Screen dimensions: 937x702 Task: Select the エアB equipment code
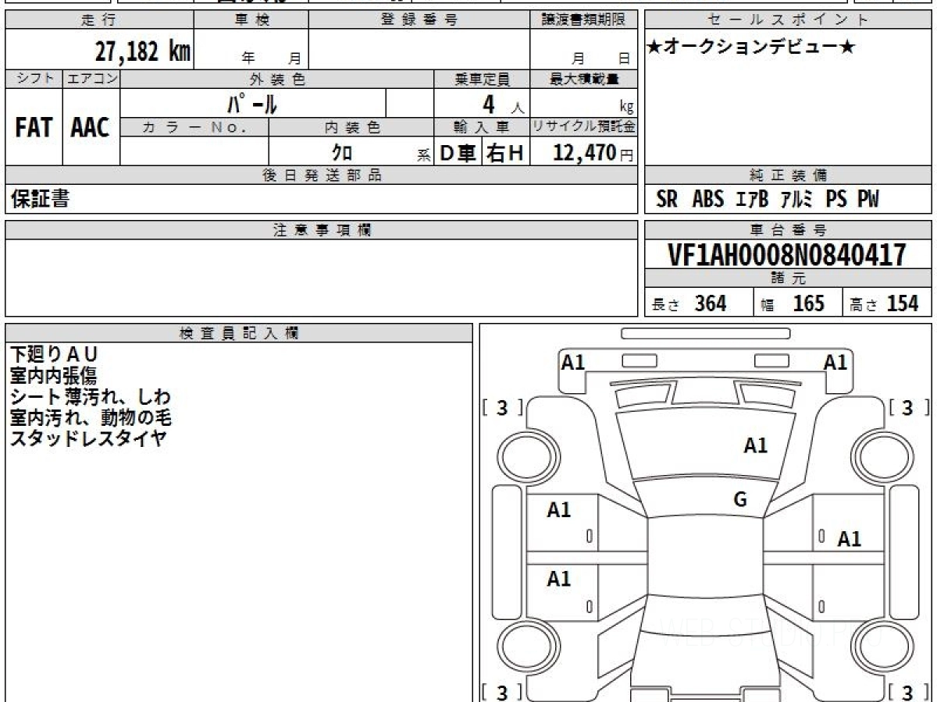point(753,200)
